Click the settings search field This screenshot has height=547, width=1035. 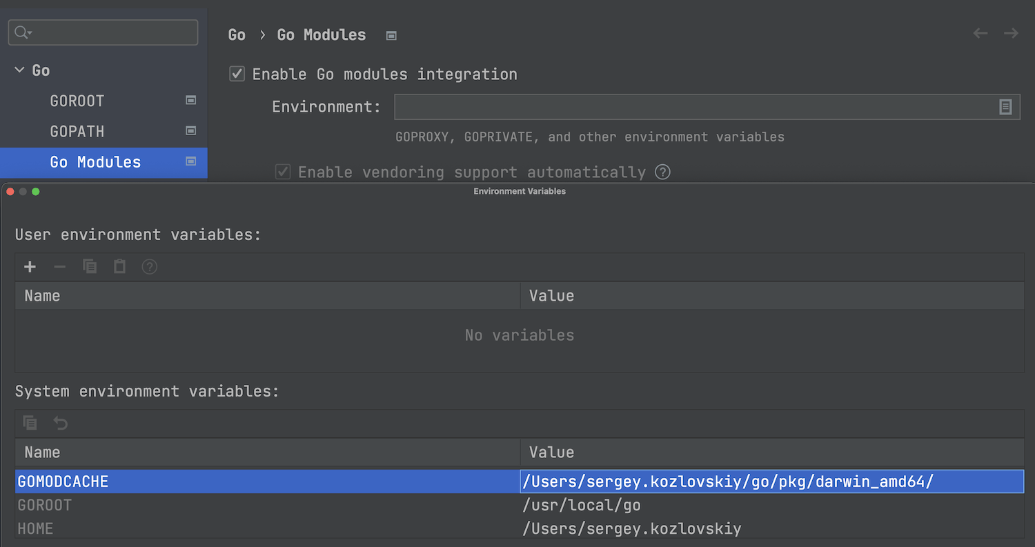click(110, 32)
